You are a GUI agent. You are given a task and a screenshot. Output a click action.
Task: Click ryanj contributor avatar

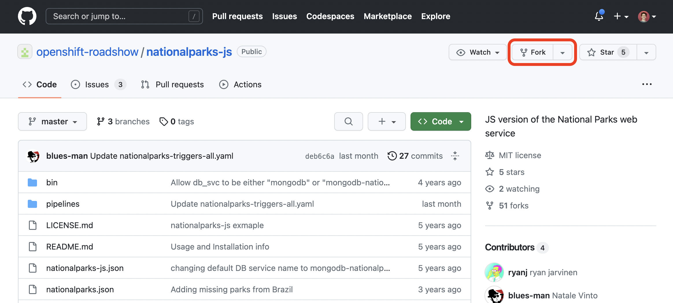point(494,272)
